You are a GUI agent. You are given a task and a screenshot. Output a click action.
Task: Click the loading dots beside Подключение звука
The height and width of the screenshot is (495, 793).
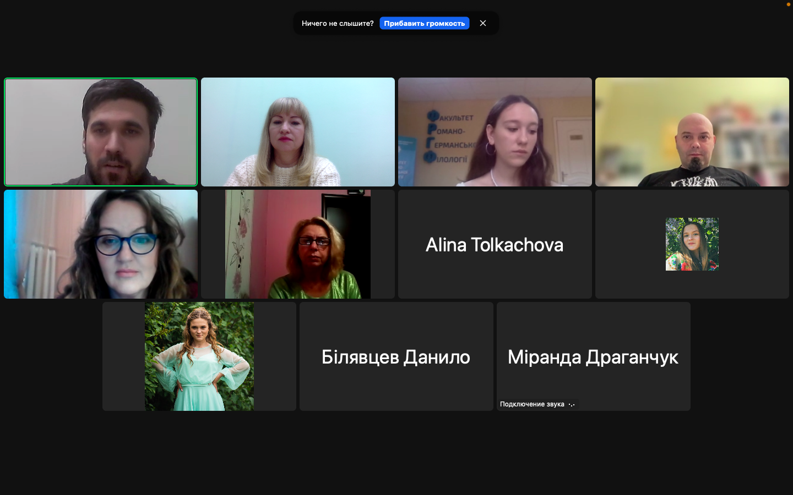(x=572, y=405)
